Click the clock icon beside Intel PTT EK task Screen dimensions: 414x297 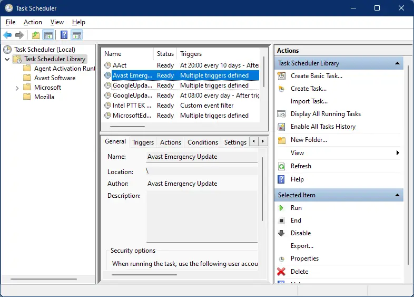(108, 106)
